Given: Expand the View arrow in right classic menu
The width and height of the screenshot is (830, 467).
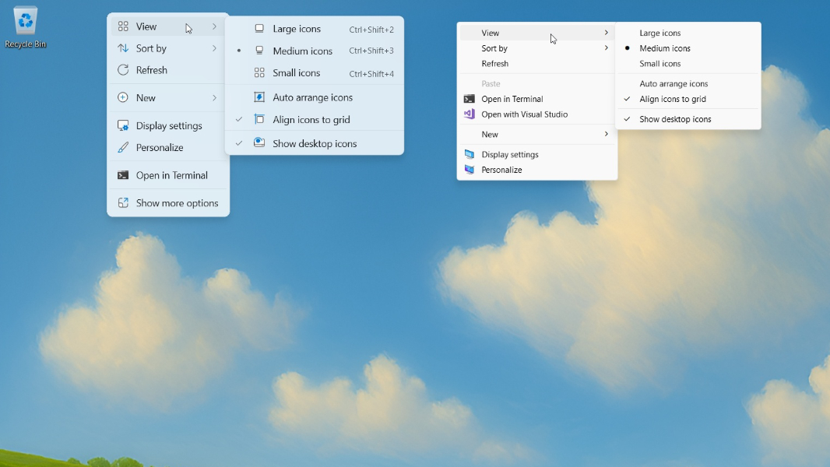Looking at the screenshot, I should [606, 33].
